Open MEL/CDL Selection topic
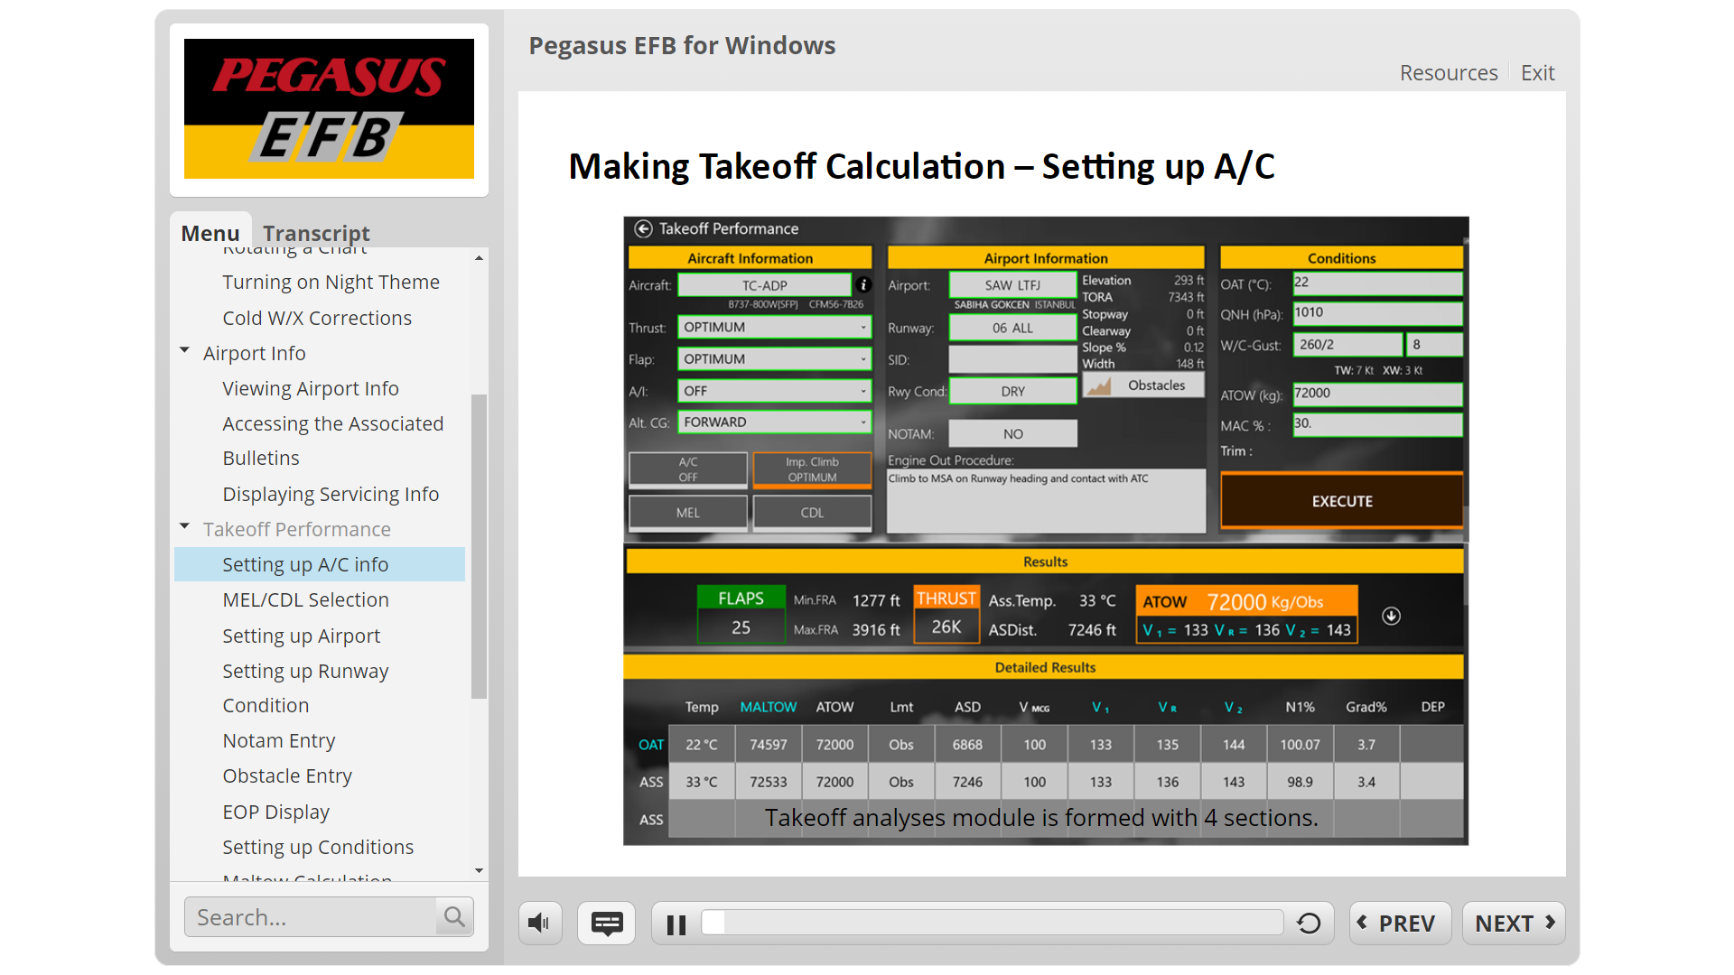The image size is (1734, 975). click(305, 600)
